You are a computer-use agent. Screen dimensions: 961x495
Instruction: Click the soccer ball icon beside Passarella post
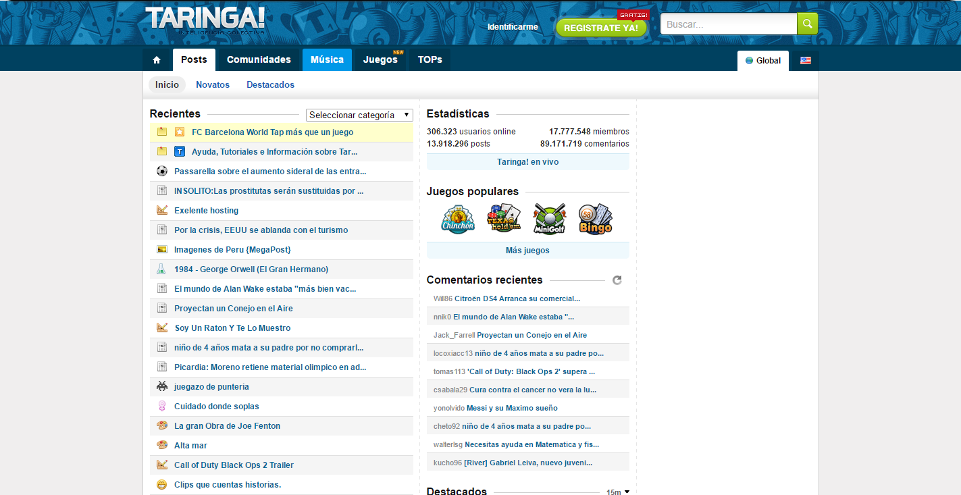coord(162,171)
